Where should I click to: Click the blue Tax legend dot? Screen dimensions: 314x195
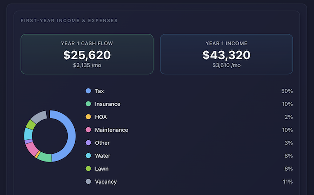point(88,91)
